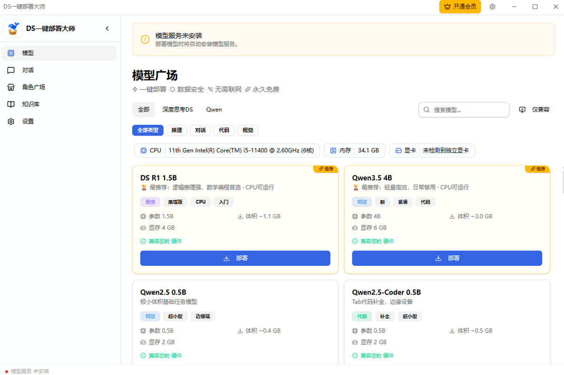This screenshot has height=375, width=564.
Task: Click the medal icon under DS R1 1.5B
Action: pos(144,187)
